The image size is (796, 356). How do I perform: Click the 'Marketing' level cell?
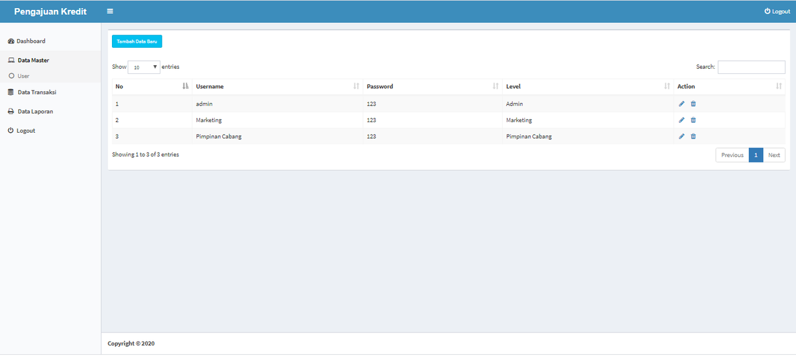click(588, 120)
